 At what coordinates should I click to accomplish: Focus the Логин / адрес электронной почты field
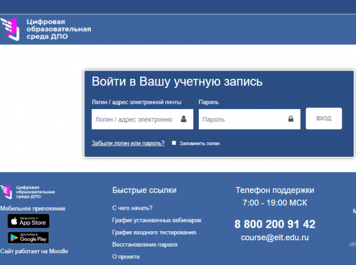142,119
